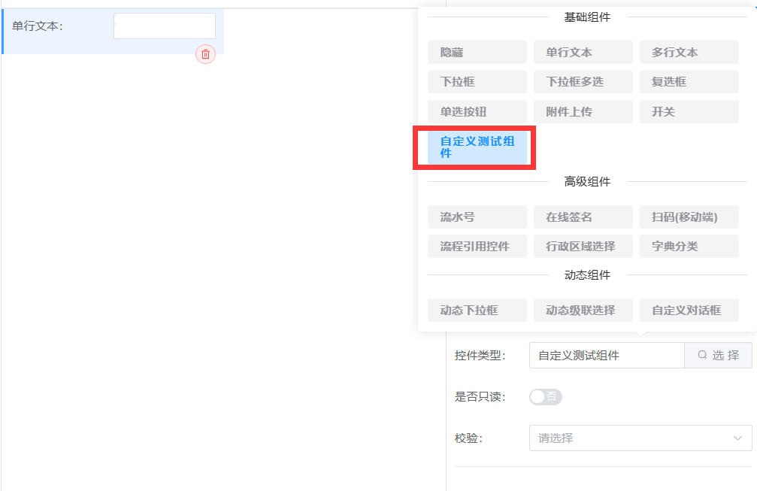Choose the 下拉框多选 component
This screenshot has height=491, width=757.
(x=583, y=82)
